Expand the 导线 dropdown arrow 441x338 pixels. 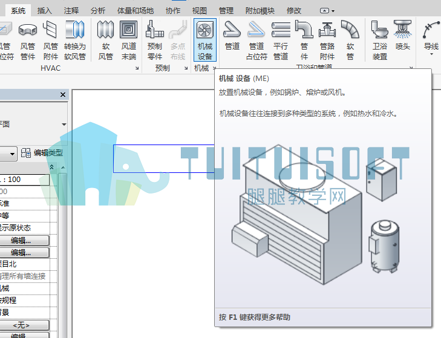431,54
